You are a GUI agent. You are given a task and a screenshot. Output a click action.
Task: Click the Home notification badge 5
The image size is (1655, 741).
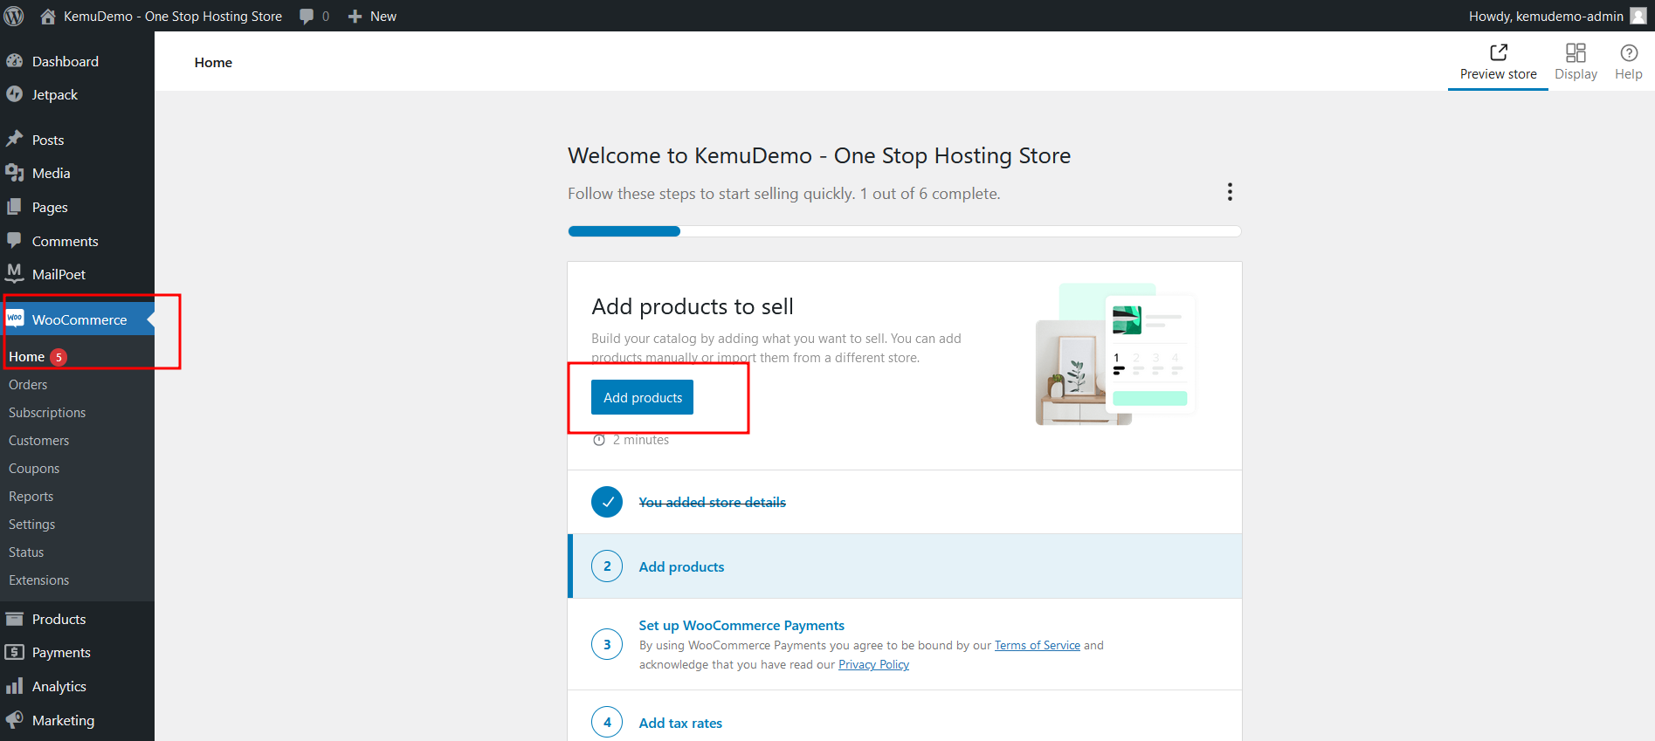click(x=59, y=357)
